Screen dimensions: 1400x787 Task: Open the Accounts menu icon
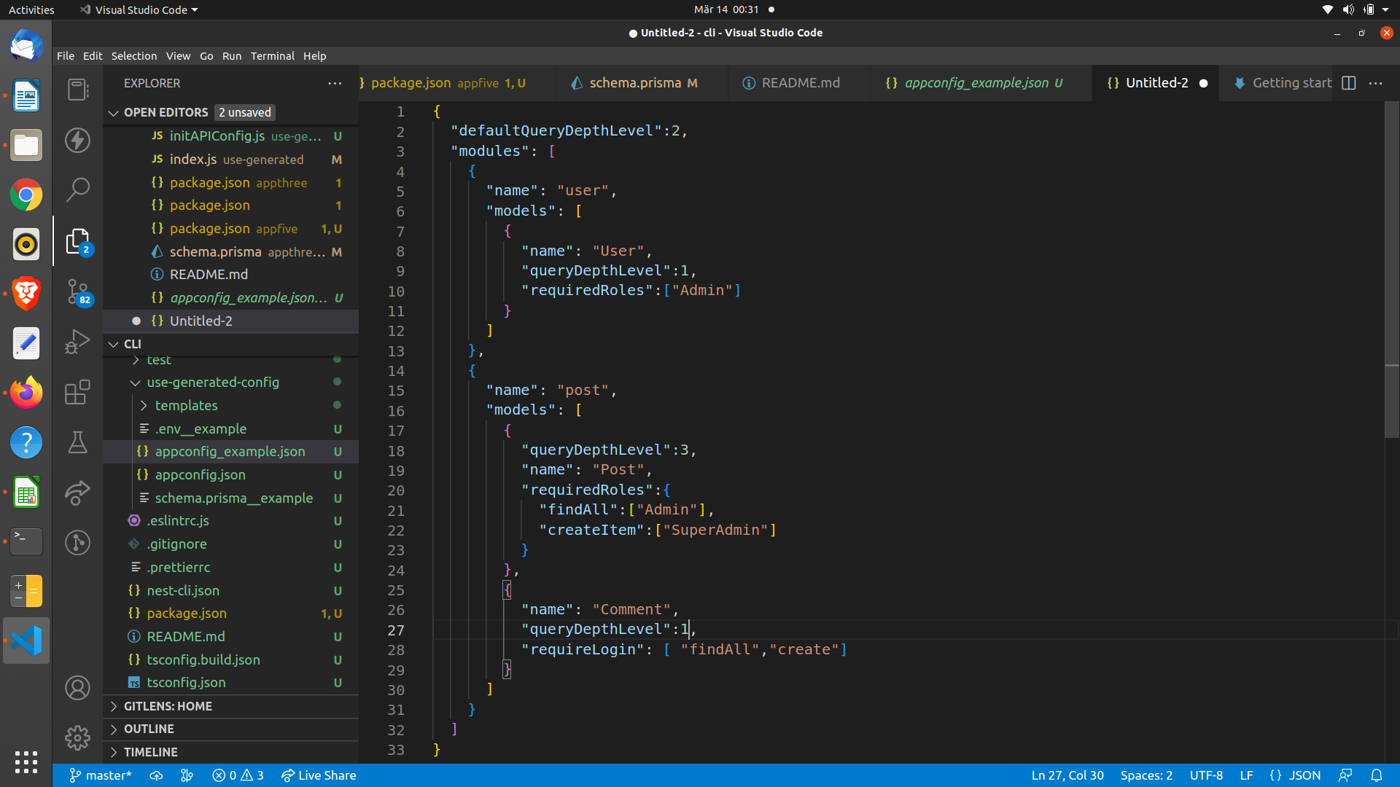pos(77,688)
